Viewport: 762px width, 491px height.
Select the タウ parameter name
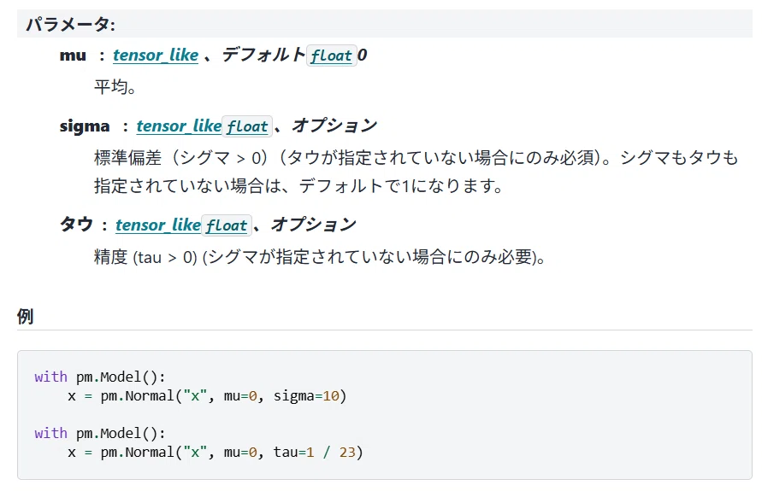[x=76, y=225]
